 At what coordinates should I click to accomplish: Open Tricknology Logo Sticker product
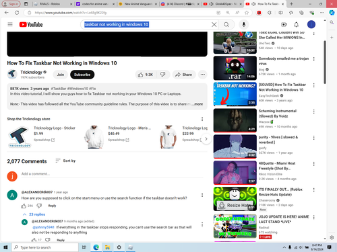[55, 128]
